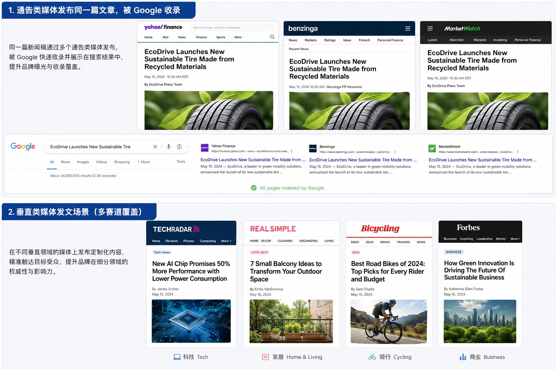Click the Google voice search microphone icon
The height and width of the screenshot is (371, 557).
click(x=169, y=147)
